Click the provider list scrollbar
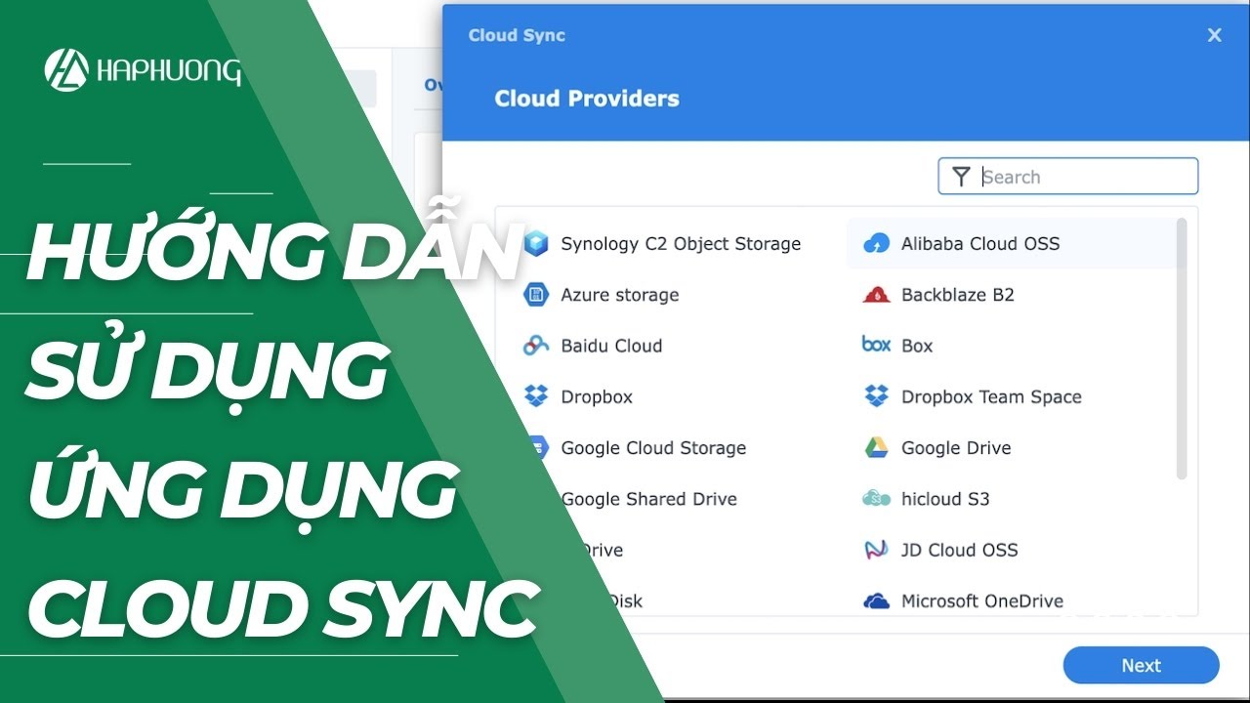1250x703 pixels. click(1182, 350)
